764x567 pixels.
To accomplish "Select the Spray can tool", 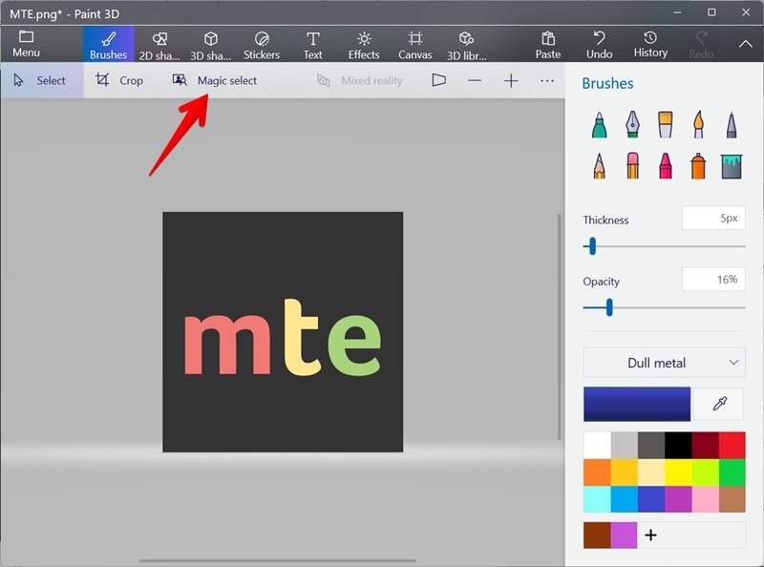I will (x=698, y=165).
